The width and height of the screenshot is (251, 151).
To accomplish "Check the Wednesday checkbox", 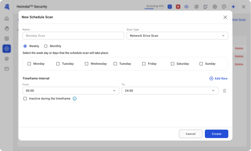I will (87, 64).
